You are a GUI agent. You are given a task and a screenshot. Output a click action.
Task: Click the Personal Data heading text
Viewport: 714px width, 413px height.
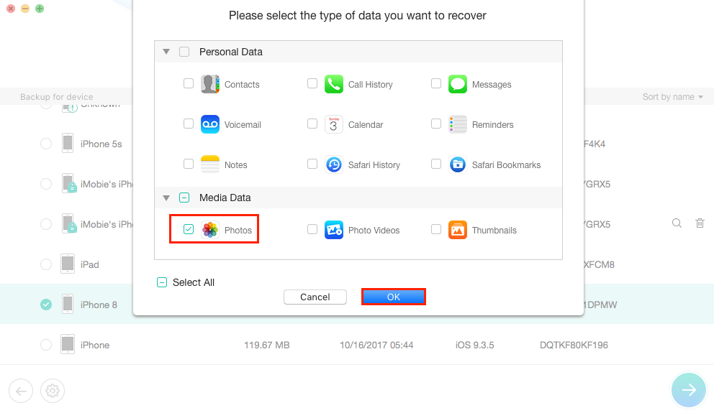point(231,52)
